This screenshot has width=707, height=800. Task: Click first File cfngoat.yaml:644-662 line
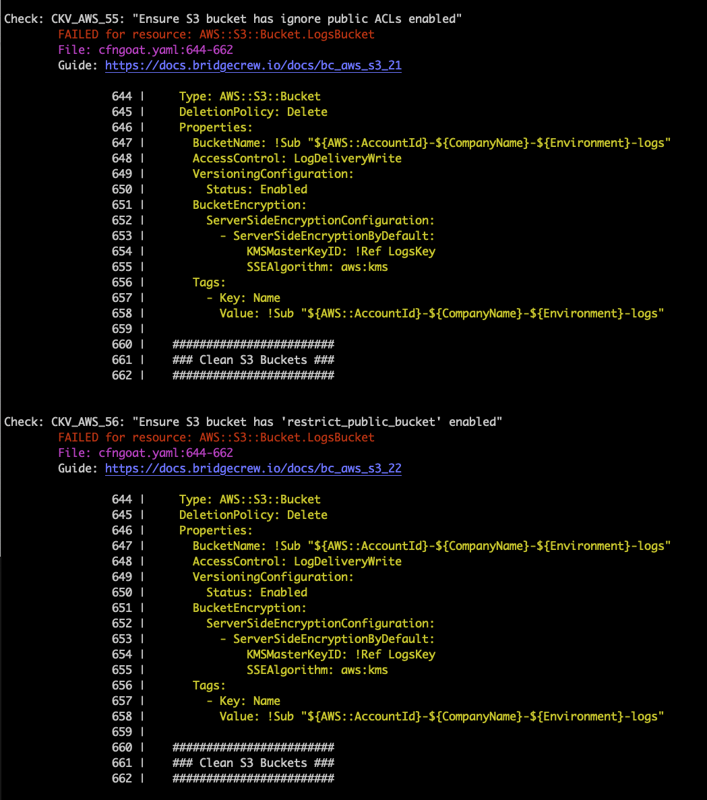146,50
